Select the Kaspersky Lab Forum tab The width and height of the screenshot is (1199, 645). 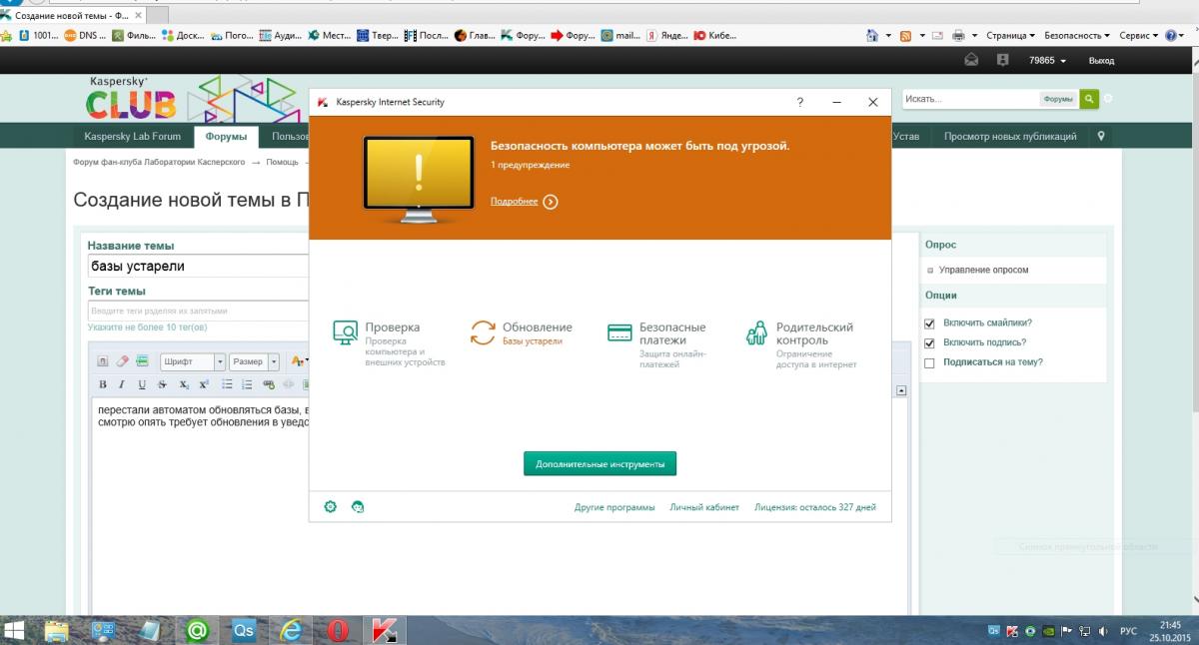point(133,137)
